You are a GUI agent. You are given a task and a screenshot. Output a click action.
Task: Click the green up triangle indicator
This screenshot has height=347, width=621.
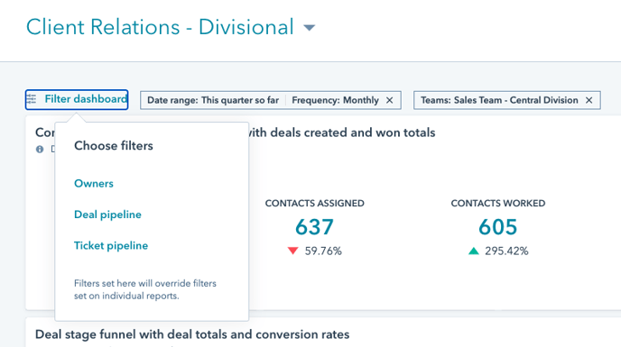[474, 251]
